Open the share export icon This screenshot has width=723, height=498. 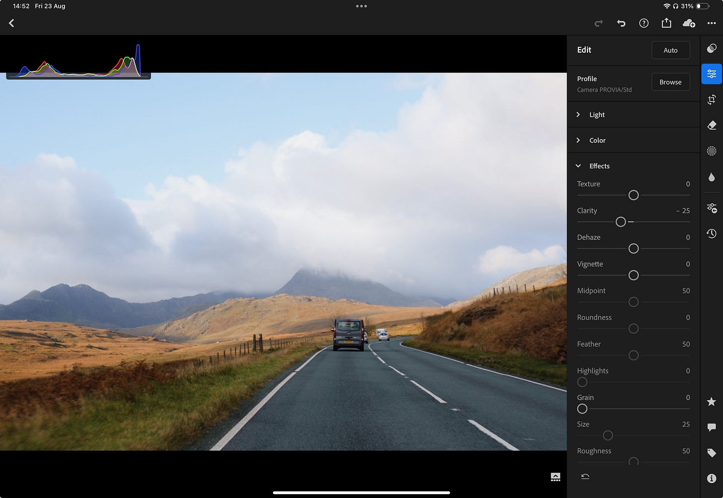pos(666,23)
